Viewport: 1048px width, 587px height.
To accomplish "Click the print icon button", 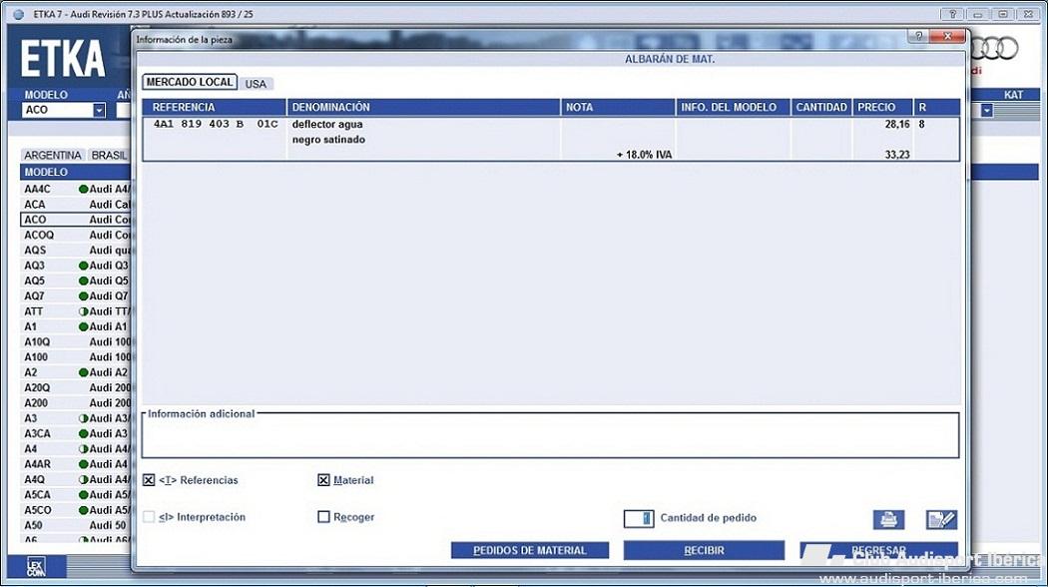I will click(889, 519).
